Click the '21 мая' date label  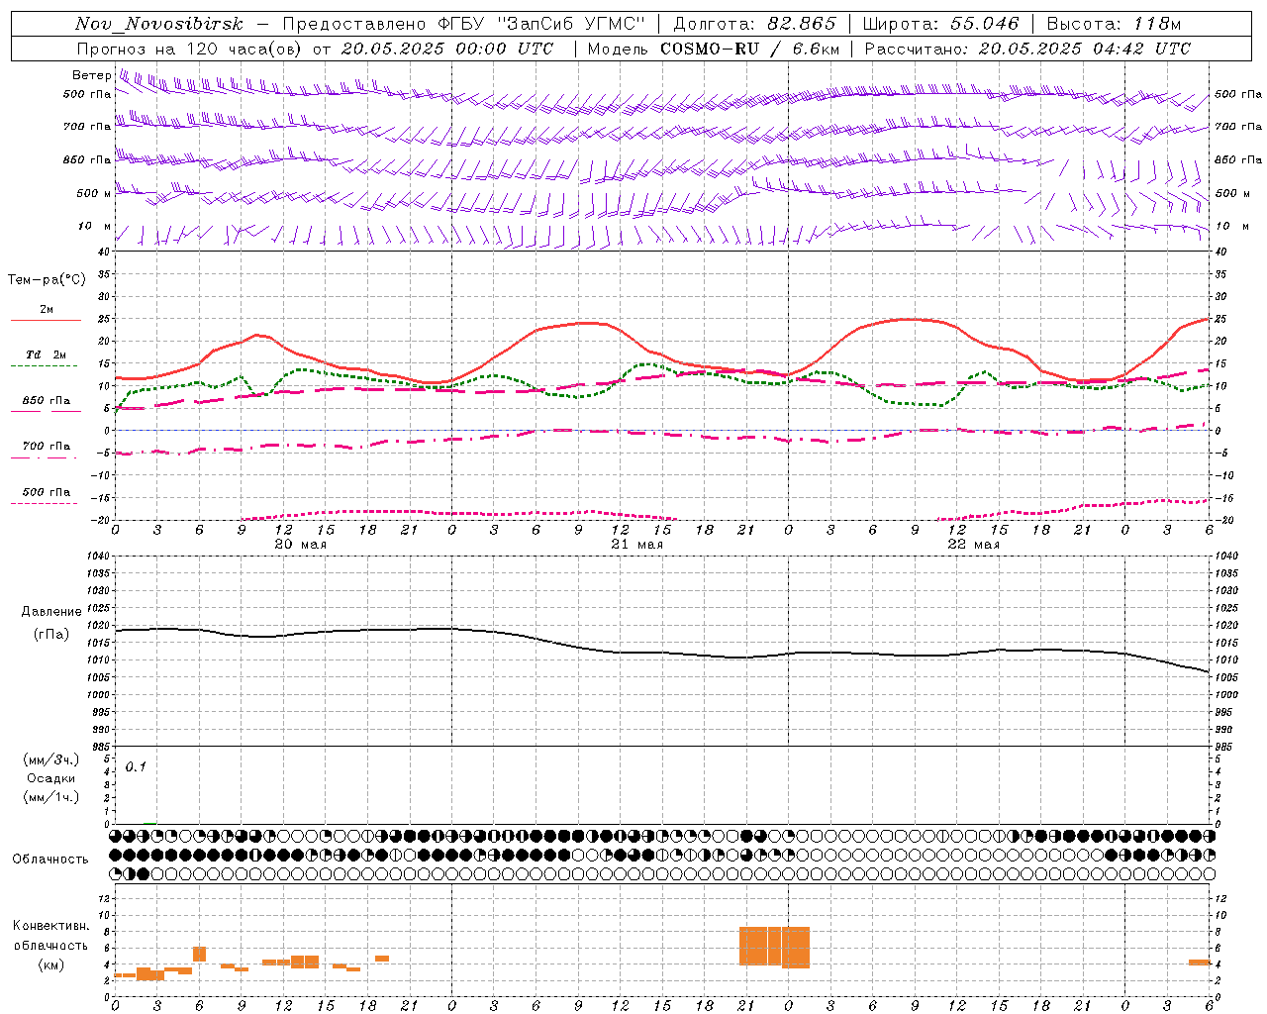(636, 545)
